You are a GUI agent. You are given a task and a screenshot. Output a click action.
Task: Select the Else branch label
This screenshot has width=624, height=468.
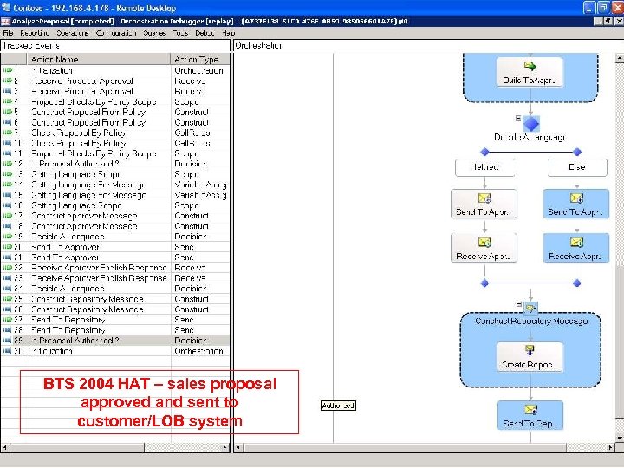(x=577, y=167)
